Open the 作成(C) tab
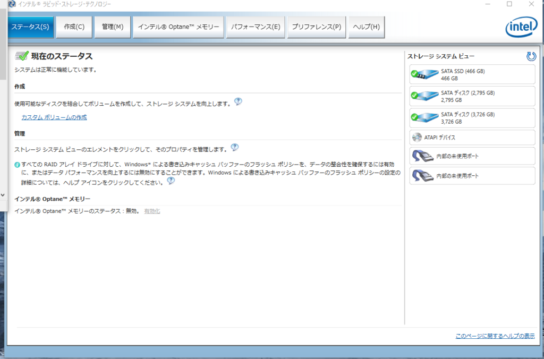The height and width of the screenshot is (359, 544). 74,27
